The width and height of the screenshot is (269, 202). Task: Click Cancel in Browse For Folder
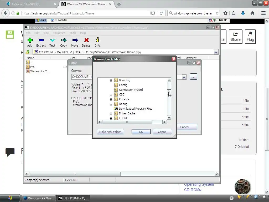pos(162,132)
